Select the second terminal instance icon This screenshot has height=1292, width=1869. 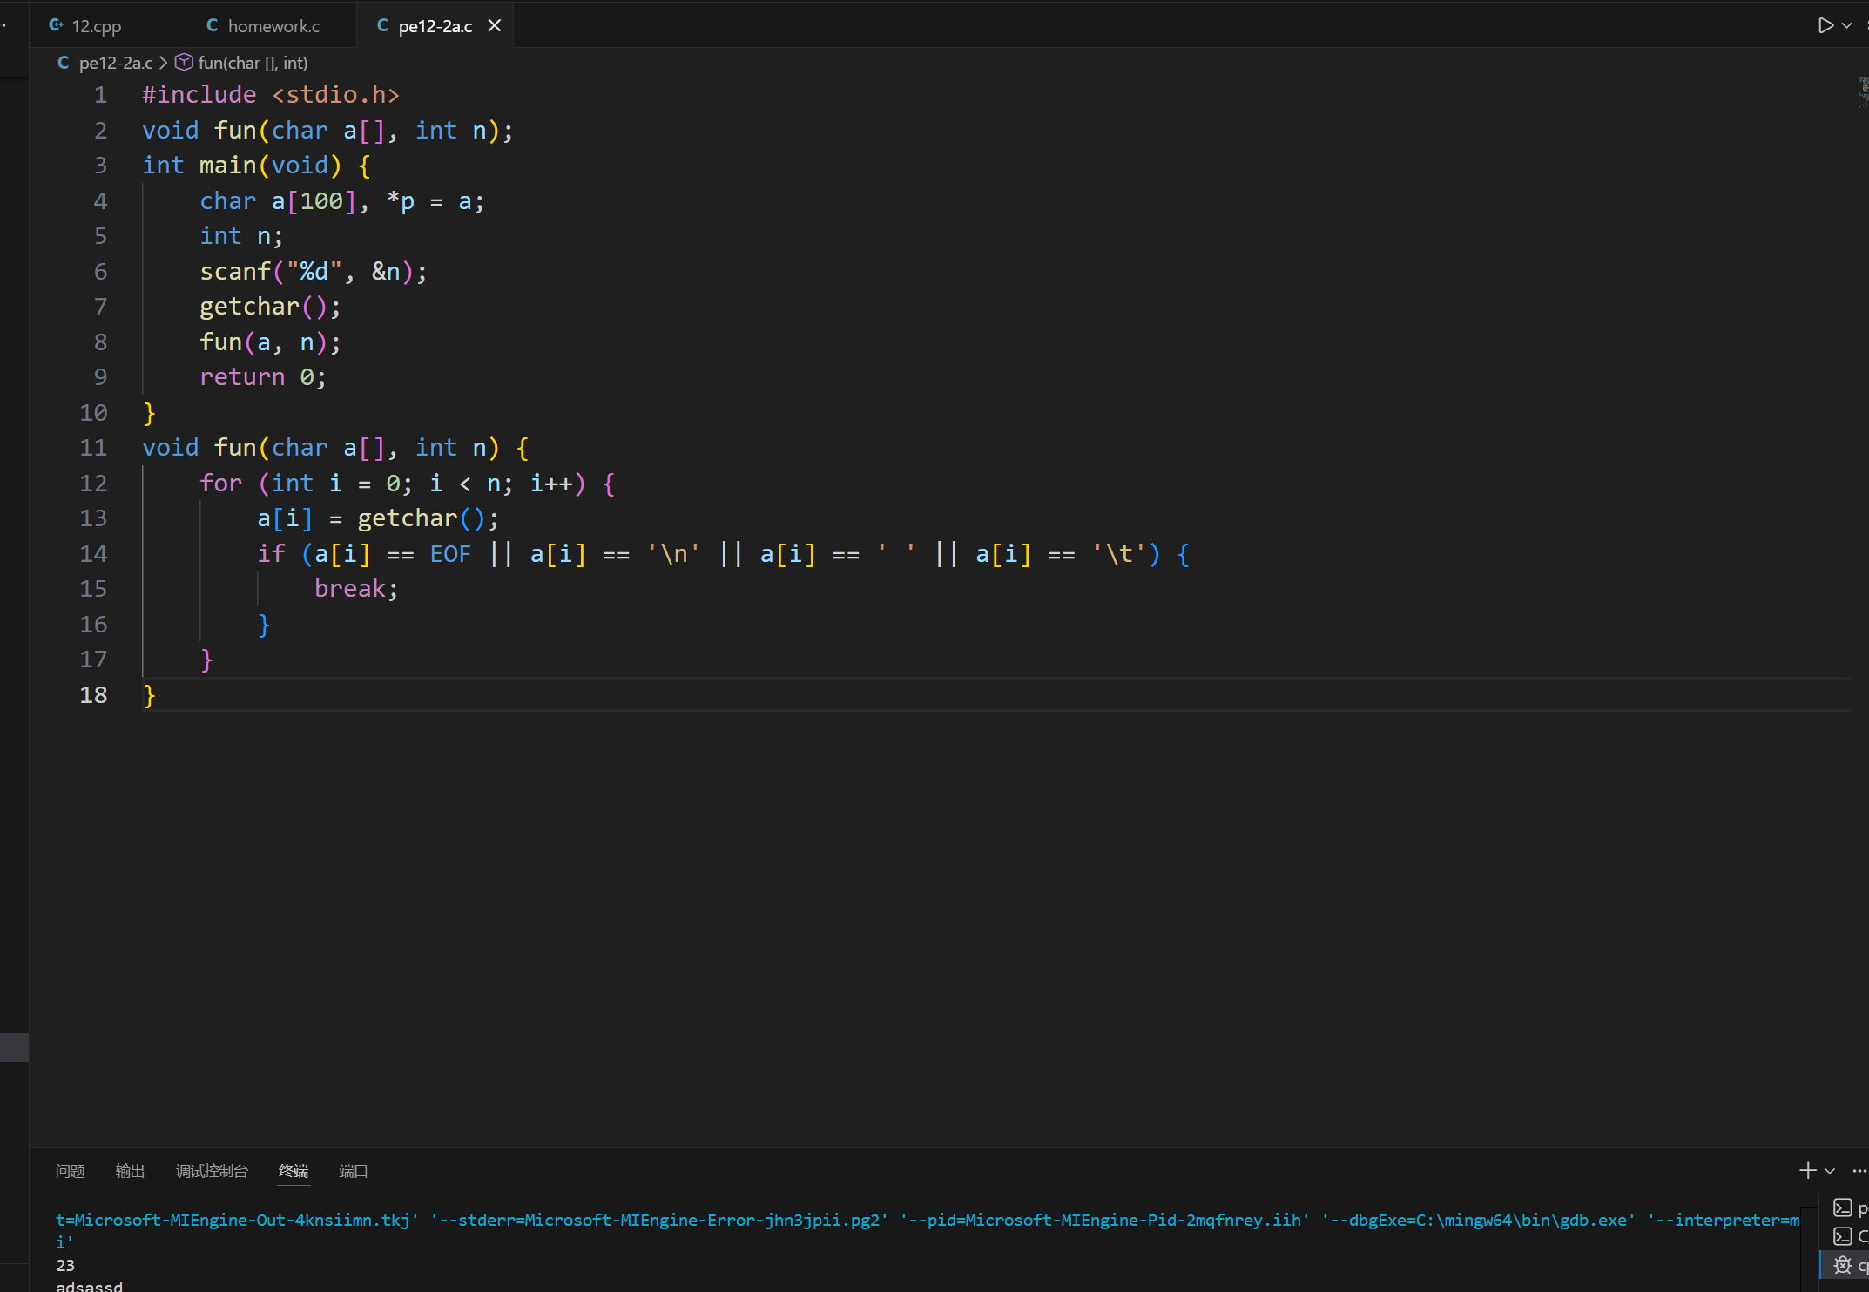[1843, 1236]
